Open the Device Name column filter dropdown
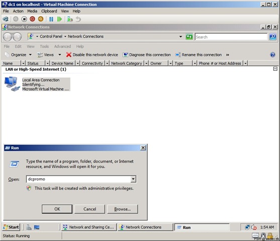 pyautogui.click(x=77, y=63)
